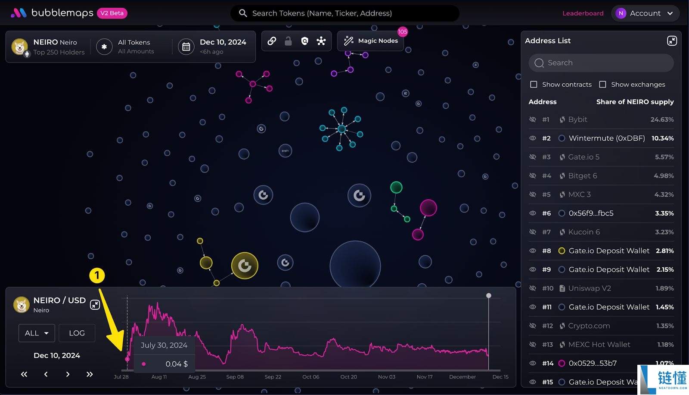
Task: Click the magenta color ring for #14
Action: point(562,363)
